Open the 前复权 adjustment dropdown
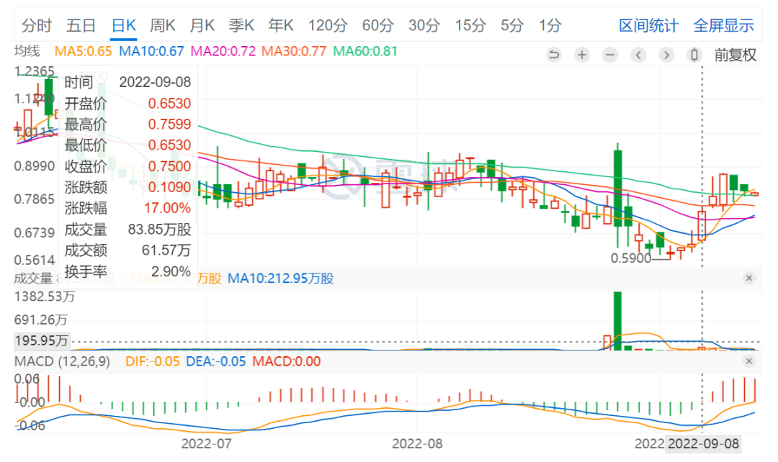This screenshot has height=462, width=778. click(735, 55)
